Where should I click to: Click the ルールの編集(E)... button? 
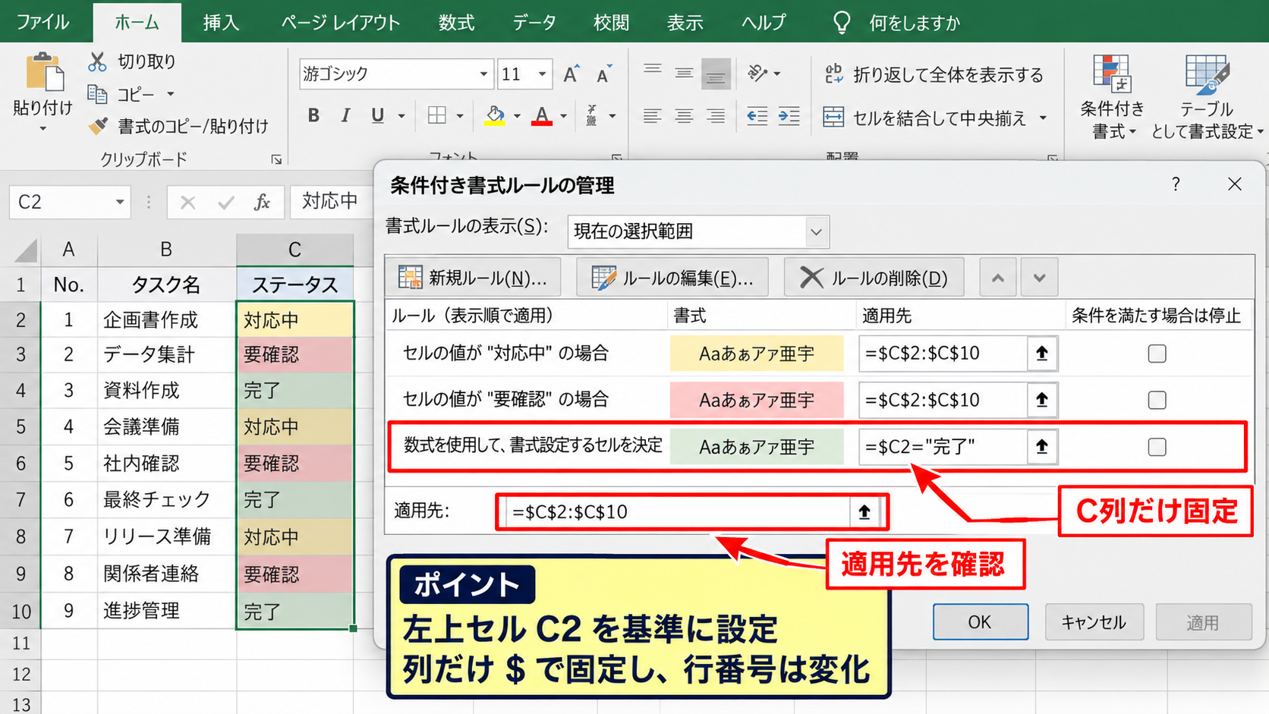coord(672,278)
